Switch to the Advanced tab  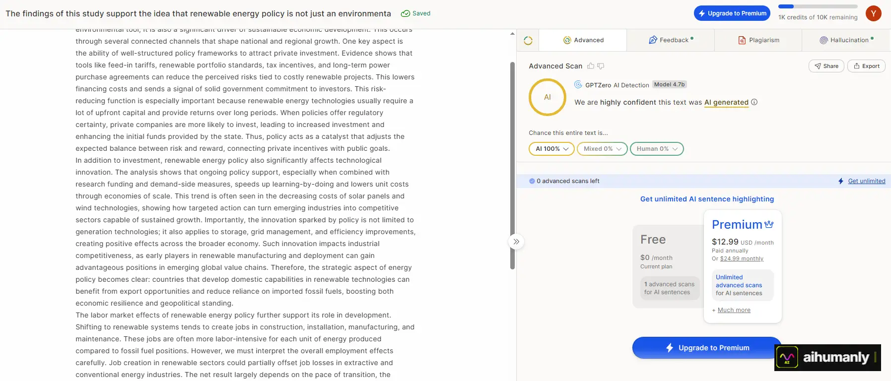coord(583,40)
